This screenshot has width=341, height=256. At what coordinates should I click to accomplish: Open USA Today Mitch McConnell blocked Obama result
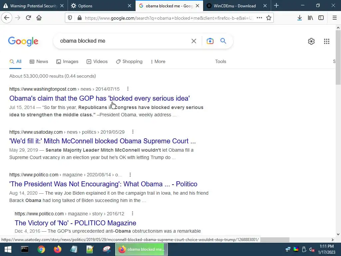click(103, 141)
